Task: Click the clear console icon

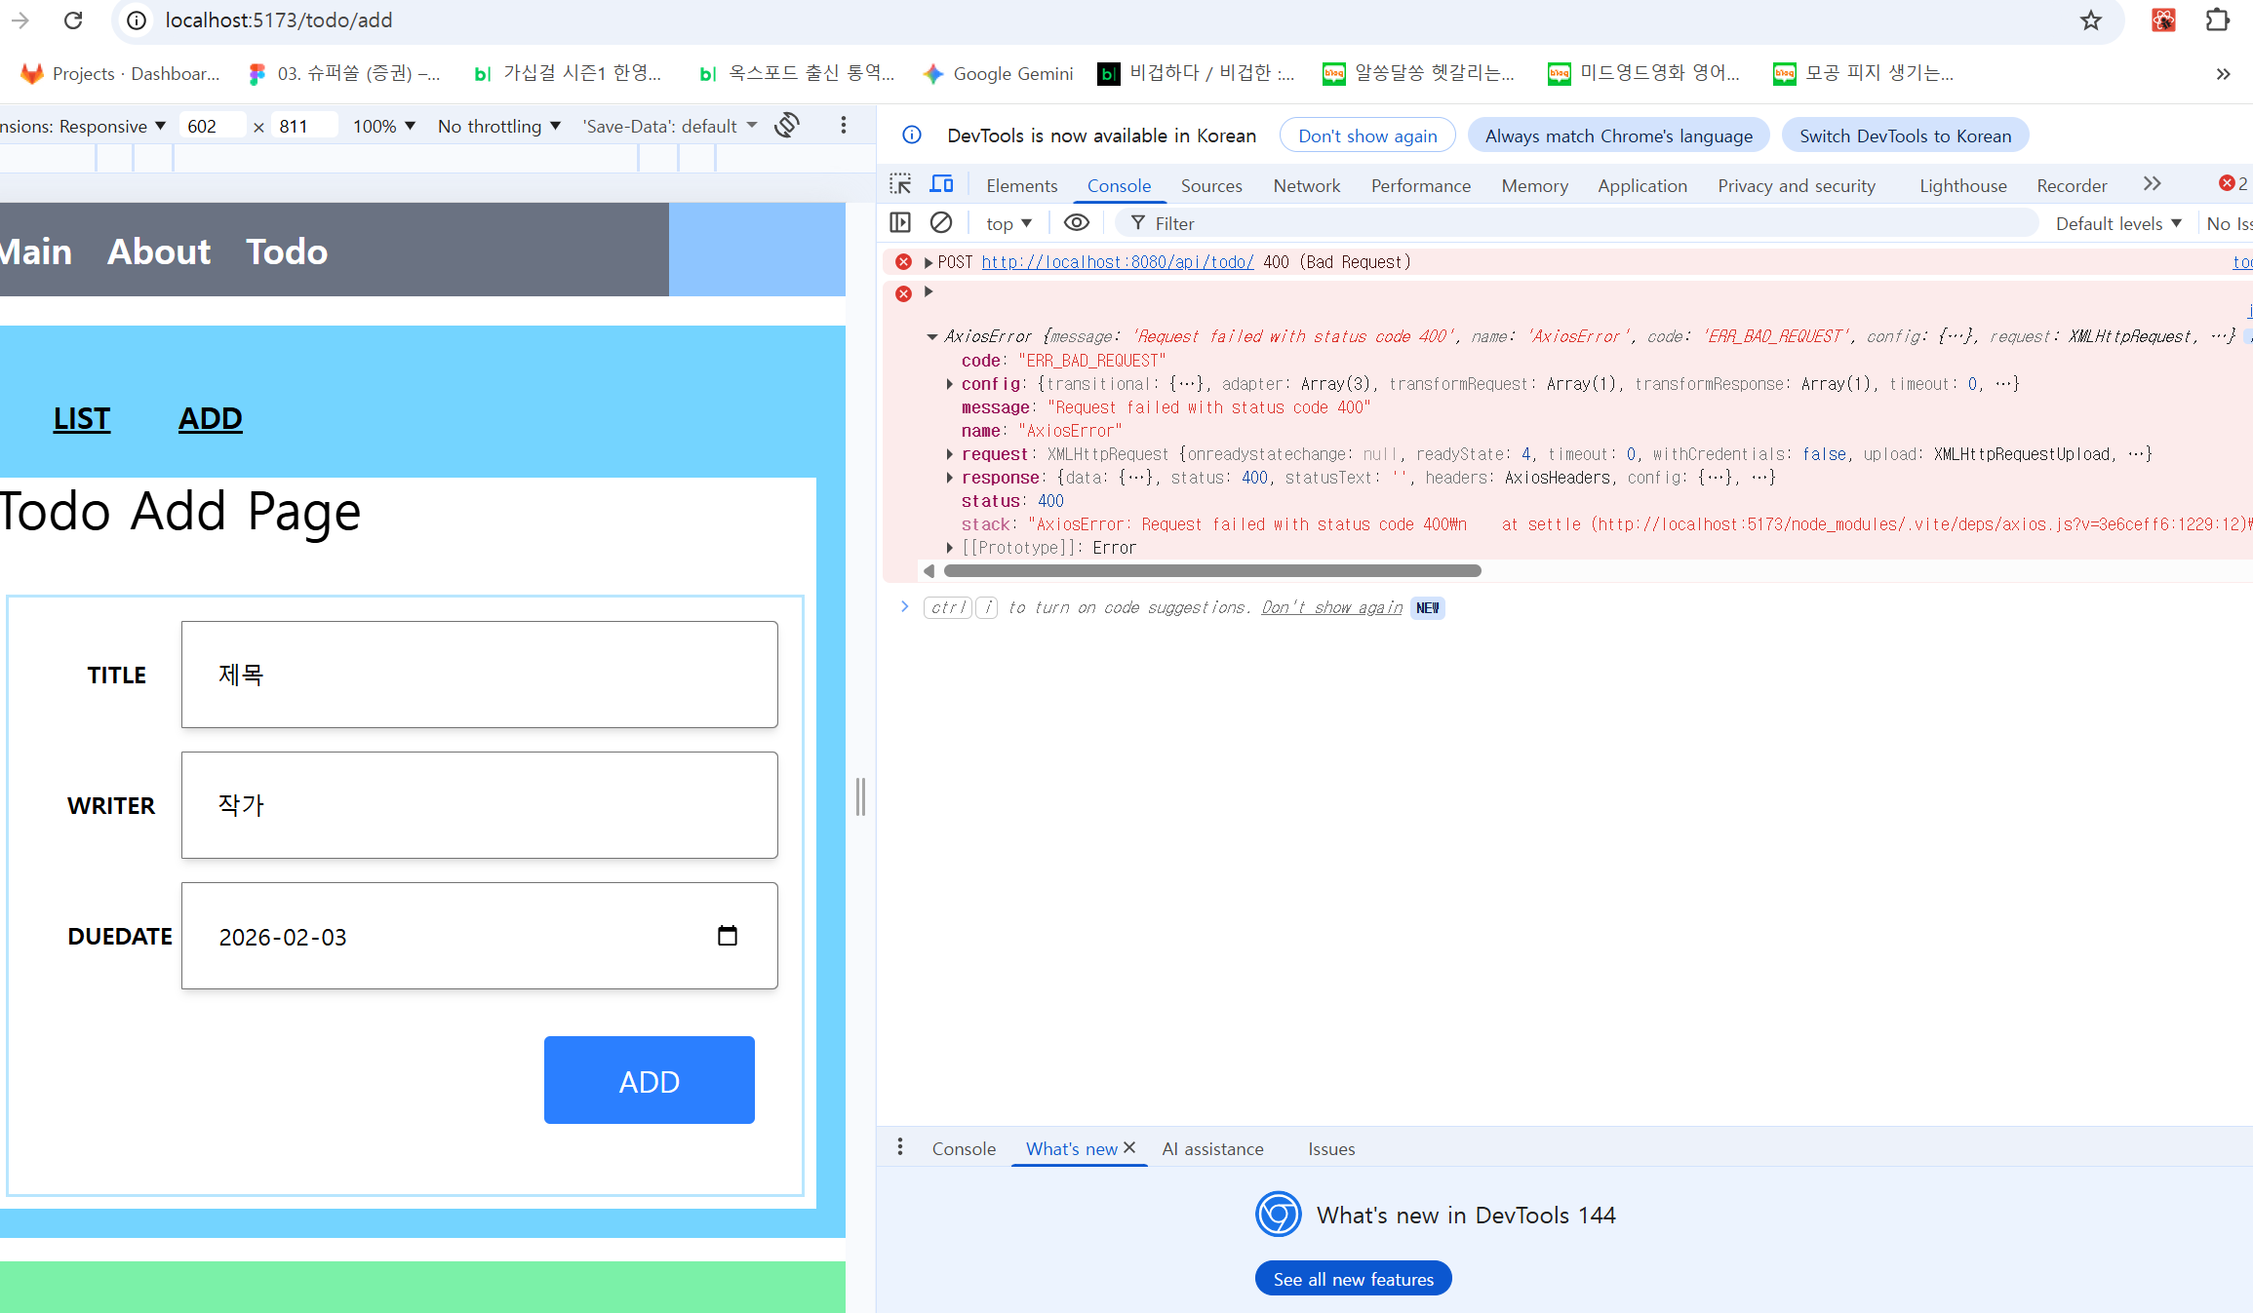Action: [x=941, y=223]
